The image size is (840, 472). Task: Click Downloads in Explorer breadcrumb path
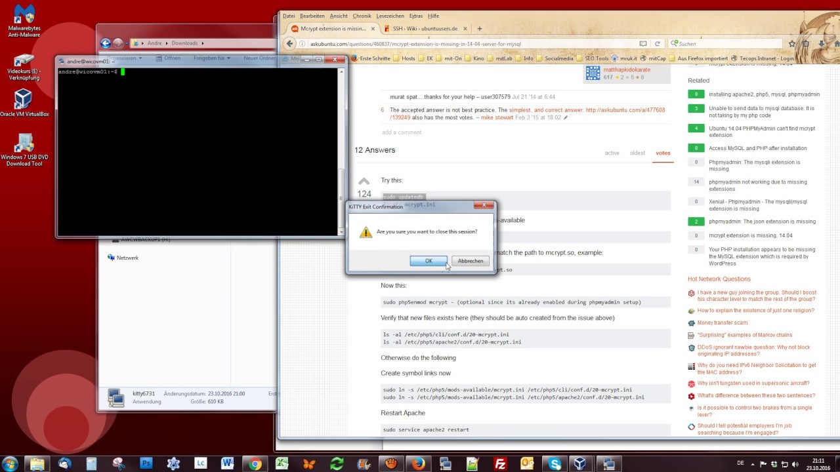tap(184, 43)
